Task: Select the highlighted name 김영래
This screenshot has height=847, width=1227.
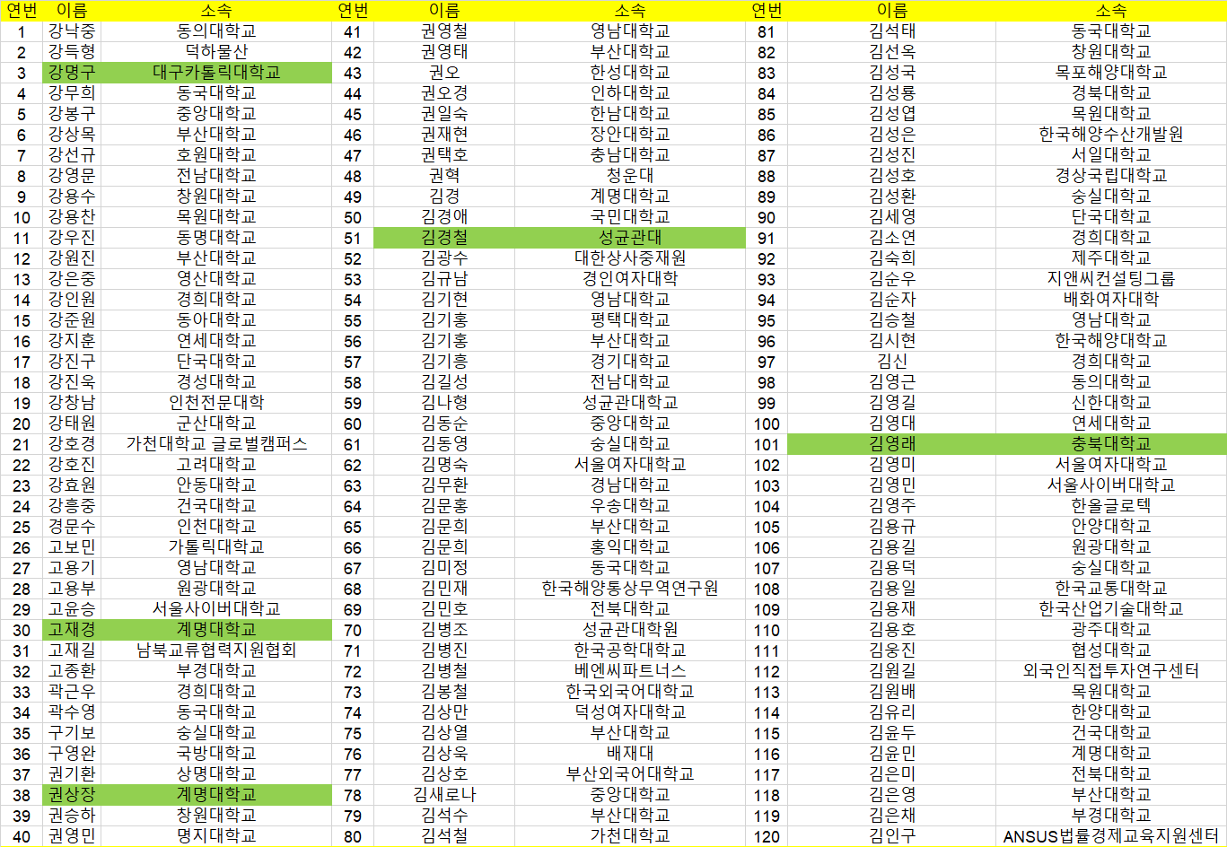Action: (x=891, y=444)
